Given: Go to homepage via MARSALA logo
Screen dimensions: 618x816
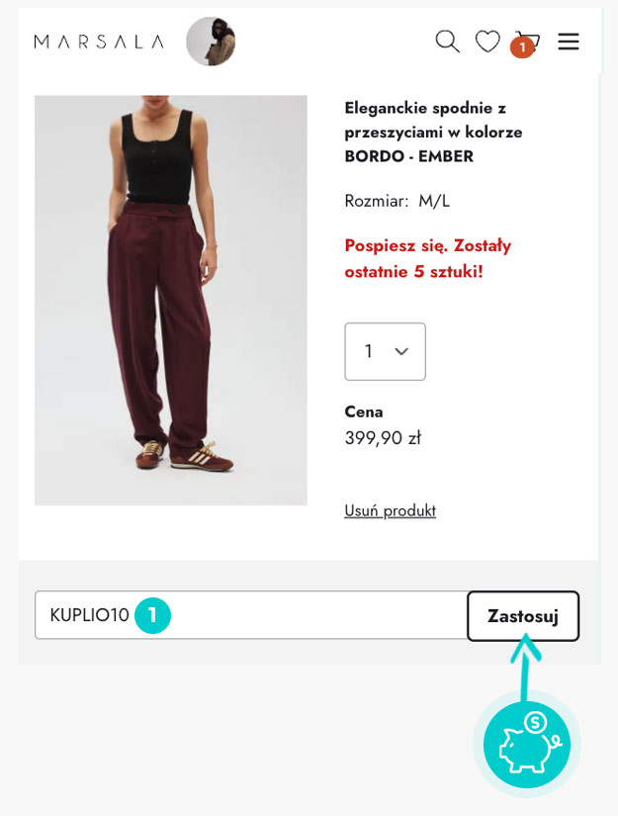Looking at the screenshot, I should (x=99, y=42).
